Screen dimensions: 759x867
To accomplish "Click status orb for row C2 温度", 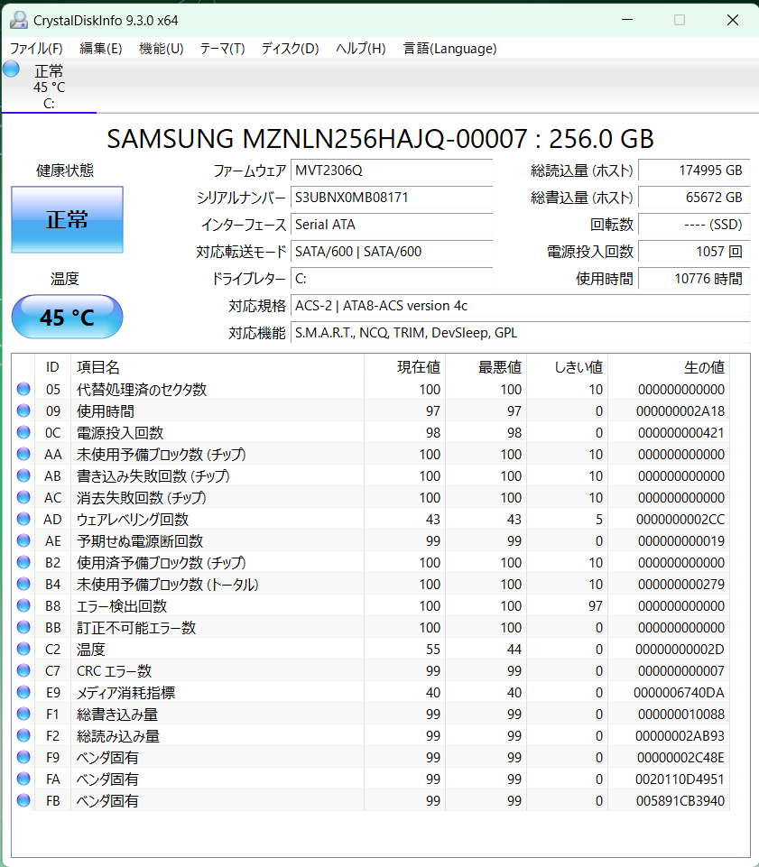I will pos(23,650).
